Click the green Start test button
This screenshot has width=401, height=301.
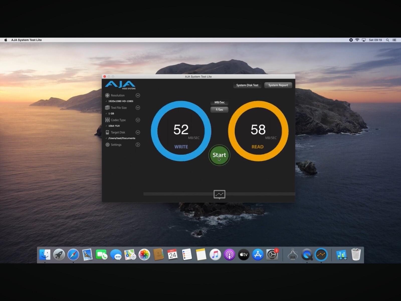point(219,155)
